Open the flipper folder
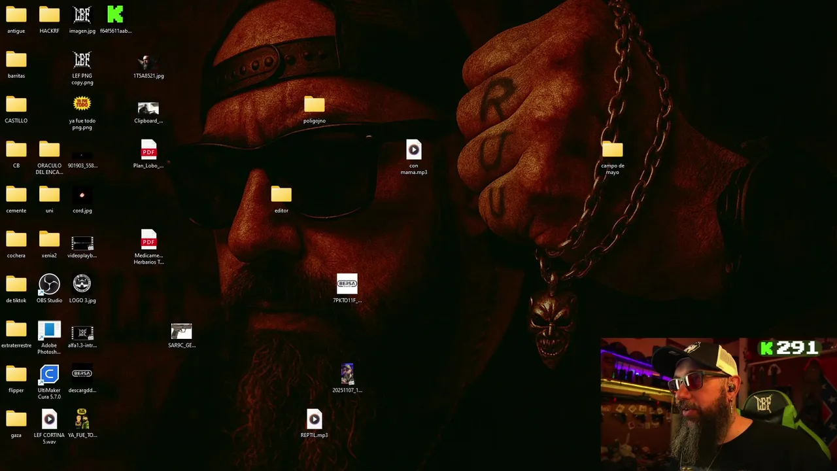837x471 pixels. tap(16, 375)
